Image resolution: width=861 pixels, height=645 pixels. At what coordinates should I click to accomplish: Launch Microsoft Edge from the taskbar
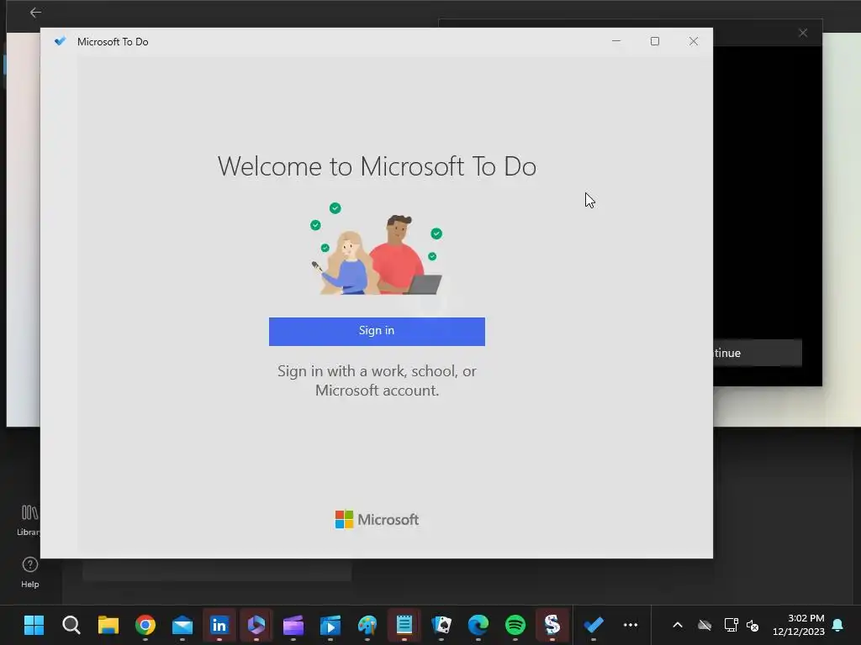(x=478, y=625)
